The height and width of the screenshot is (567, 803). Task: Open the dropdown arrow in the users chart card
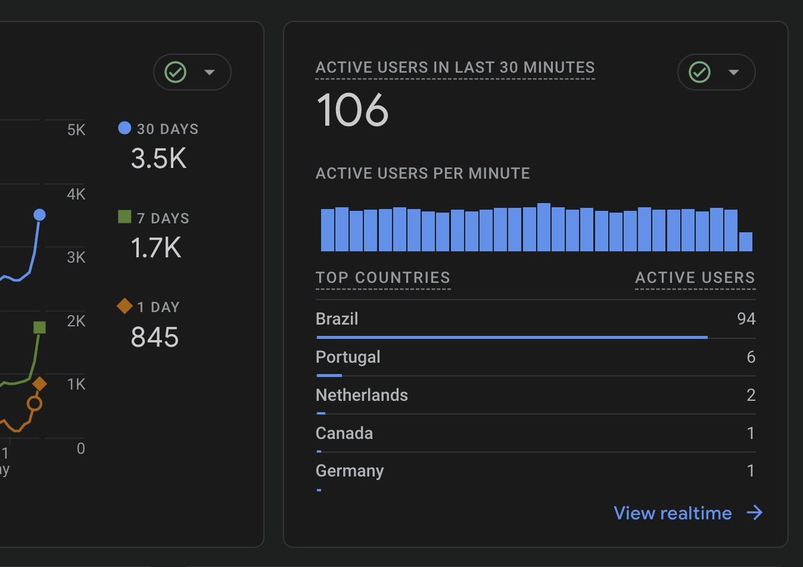pyautogui.click(x=209, y=72)
